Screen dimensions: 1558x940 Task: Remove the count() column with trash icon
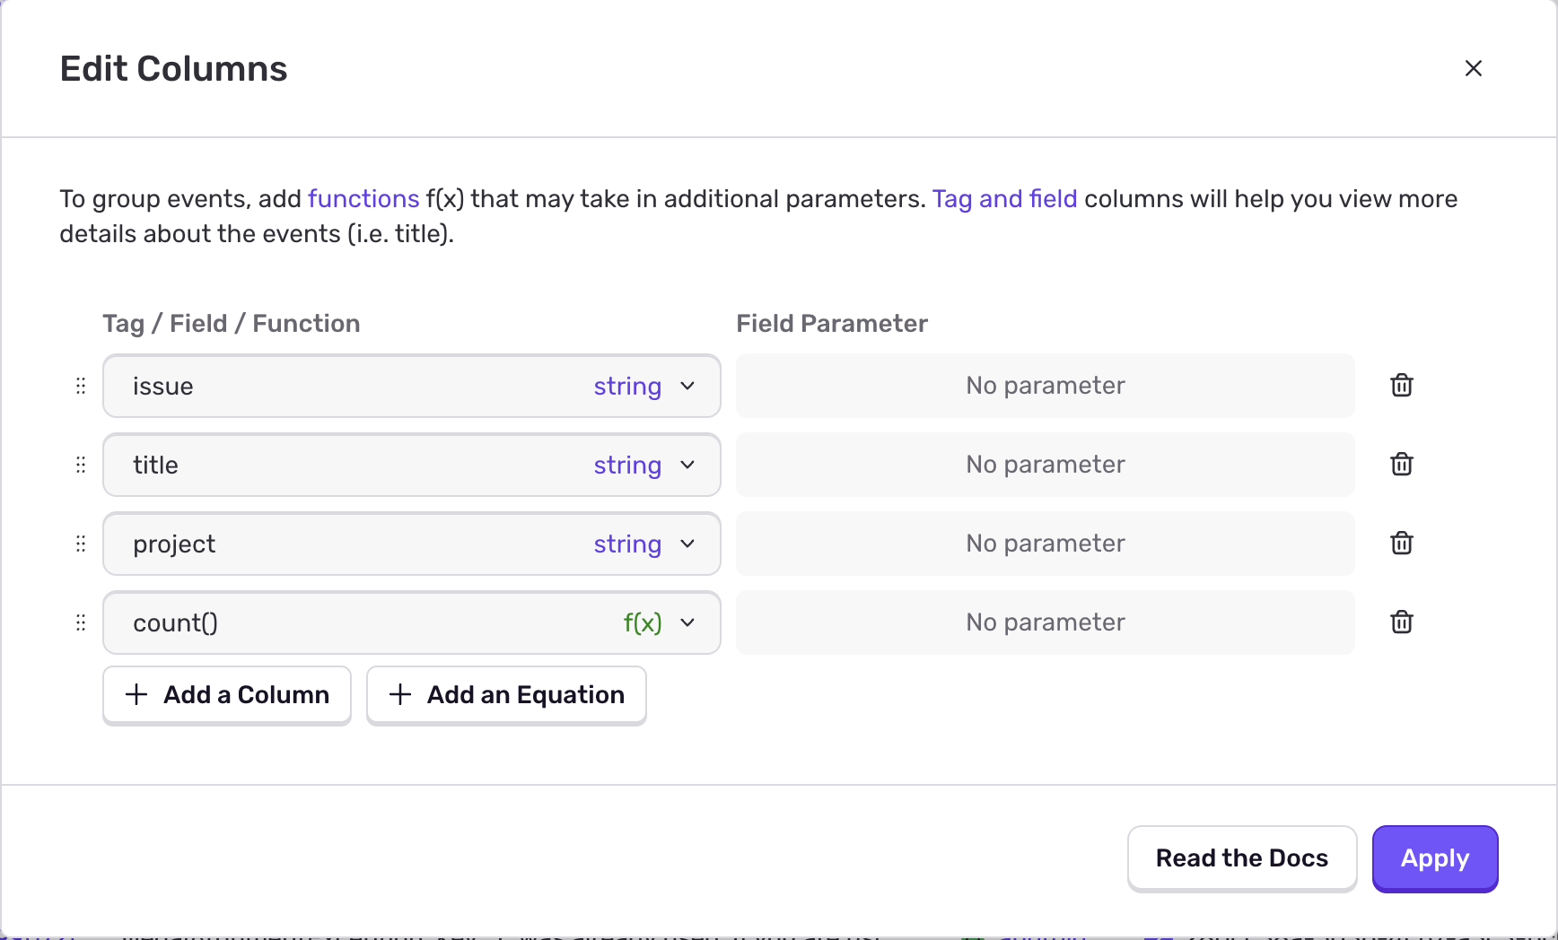pyautogui.click(x=1402, y=622)
